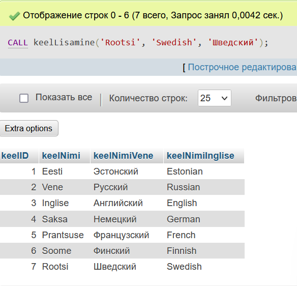This screenshot has width=297, height=286.
Task: Click the CALL keyword in the query
Action: coord(18,42)
